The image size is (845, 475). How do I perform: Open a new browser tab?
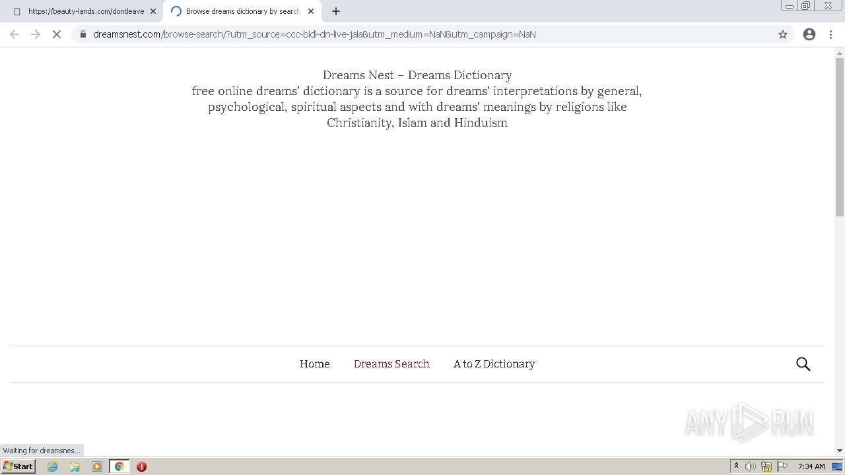[x=335, y=11]
